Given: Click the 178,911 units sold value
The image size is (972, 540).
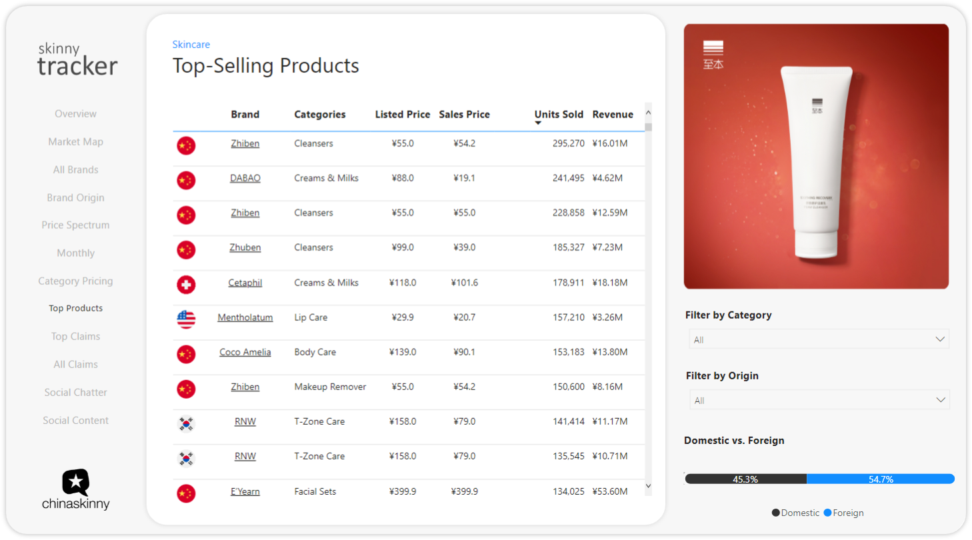Looking at the screenshot, I should click(569, 283).
